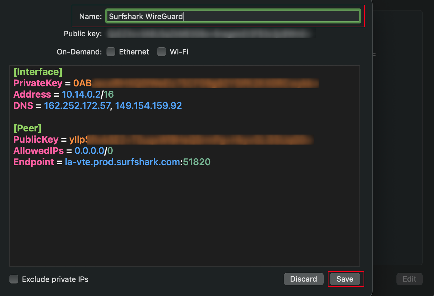Enable On-Demand for Wi-Fi
The height and width of the screenshot is (296, 434).
click(x=162, y=52)
